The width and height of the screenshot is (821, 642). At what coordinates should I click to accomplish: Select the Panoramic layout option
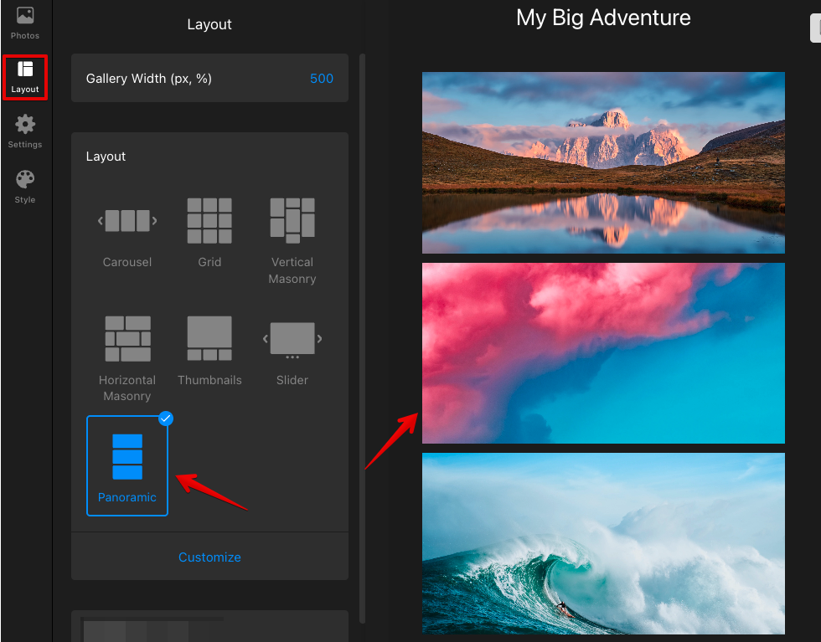[x=127, y=465]
